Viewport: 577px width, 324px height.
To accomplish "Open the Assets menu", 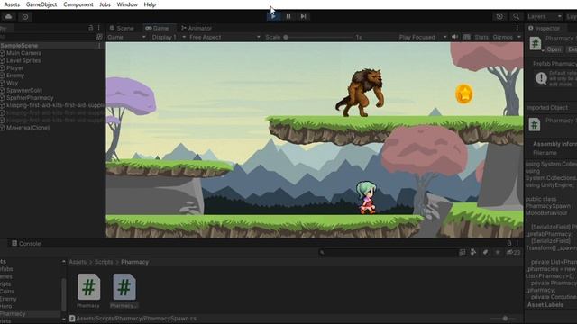I will pyautogui.click(x=12, y=4).
